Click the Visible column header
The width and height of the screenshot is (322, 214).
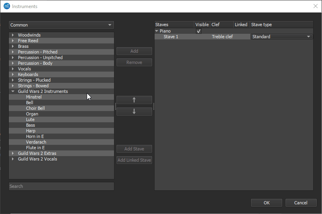[202, 25]
